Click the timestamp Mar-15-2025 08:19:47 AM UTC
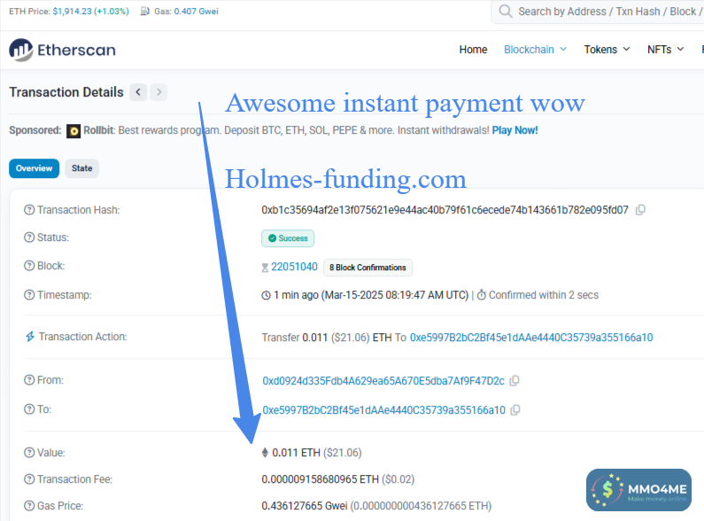Viewport: 704px width, 521px height. pos(395,295)
